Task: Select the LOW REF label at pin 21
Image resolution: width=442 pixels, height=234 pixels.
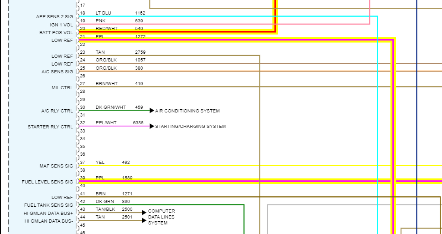Action: click(x=62, y=41)
